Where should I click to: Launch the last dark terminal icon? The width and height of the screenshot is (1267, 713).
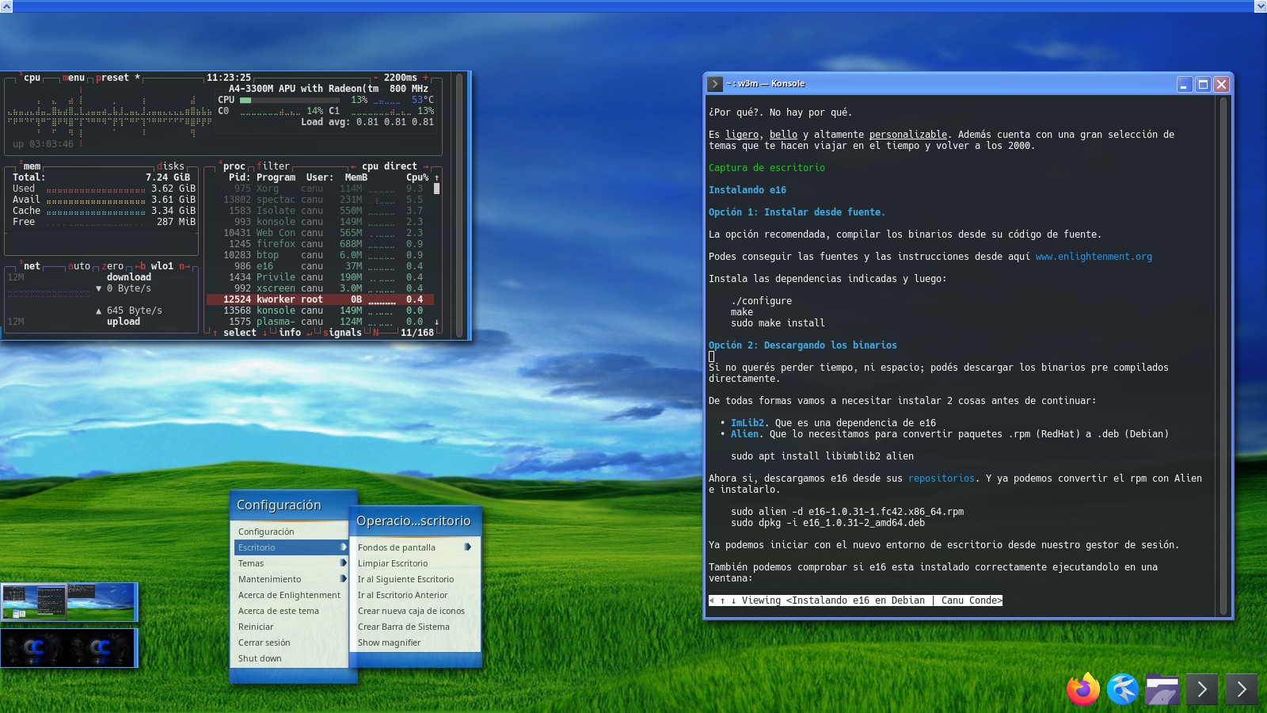pos(1241,689)
